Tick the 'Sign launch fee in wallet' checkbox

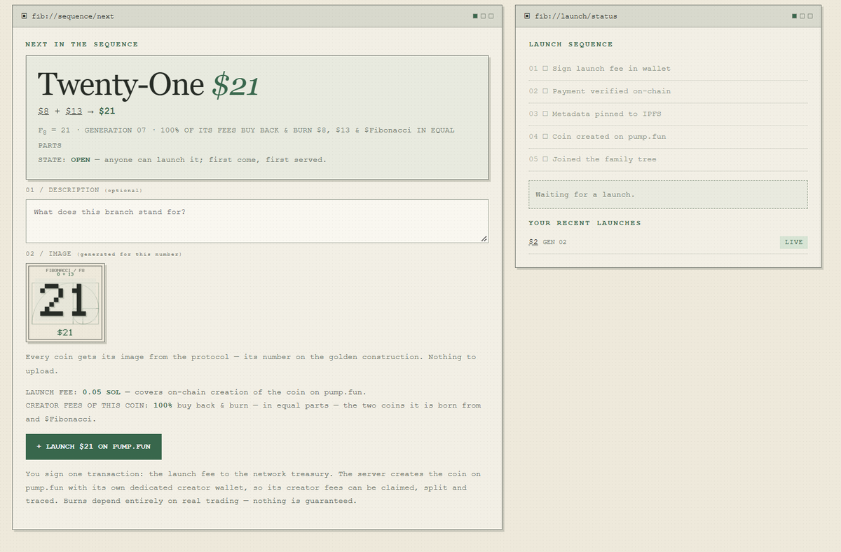tap(545, 69)
